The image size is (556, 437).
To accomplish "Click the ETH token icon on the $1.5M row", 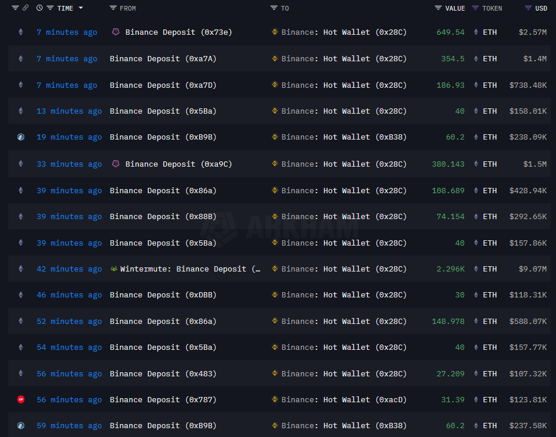I will pyautogui.click(x=476, y=164).
